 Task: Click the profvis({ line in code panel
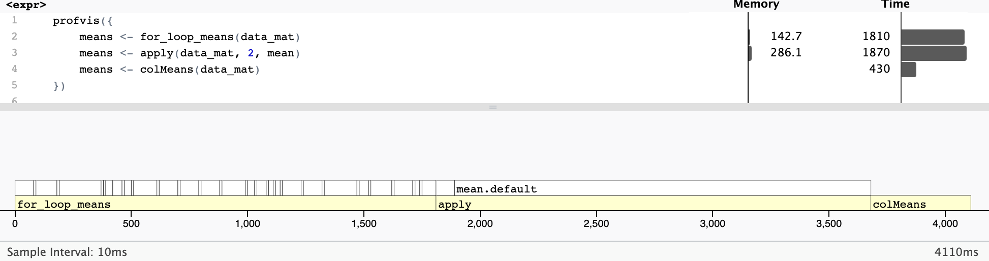point(82,21)
